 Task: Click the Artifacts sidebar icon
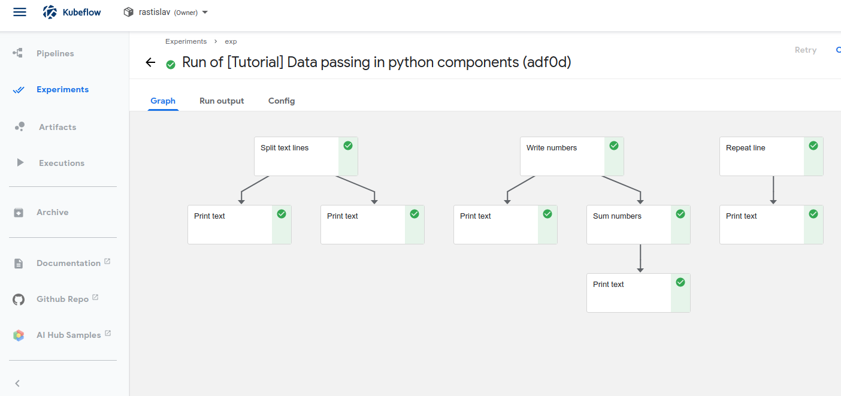coord(19,127)
